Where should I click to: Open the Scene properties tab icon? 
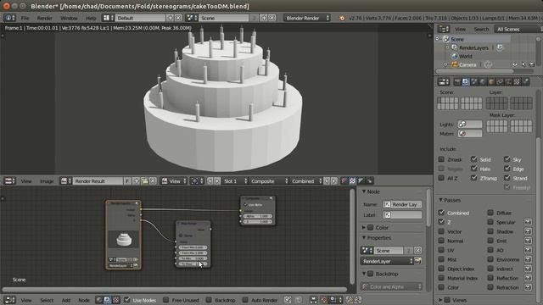pos(474,81)
